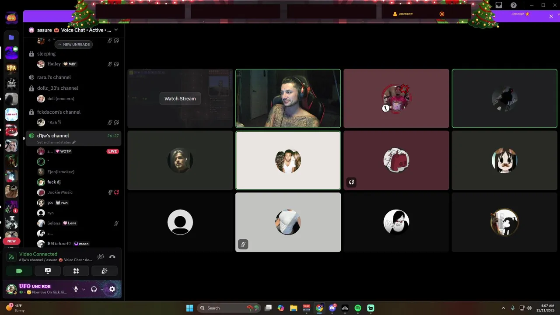Open the UFO UNC ROB user profile
Screen dimensions: 560x315
38,289
